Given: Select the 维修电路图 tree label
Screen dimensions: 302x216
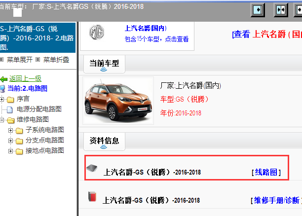Looking at the screenshot, I should point(33,119).
